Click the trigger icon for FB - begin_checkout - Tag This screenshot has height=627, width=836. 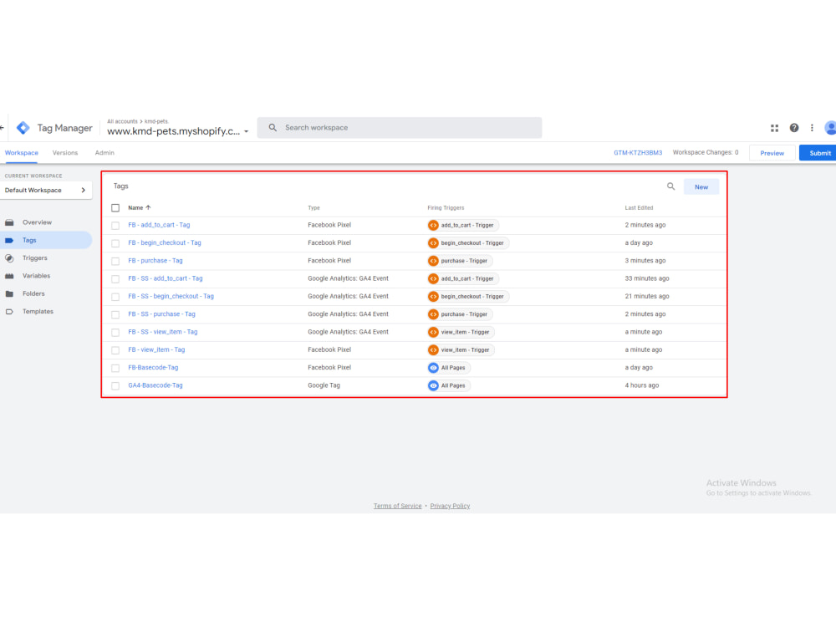pos(433,243)
